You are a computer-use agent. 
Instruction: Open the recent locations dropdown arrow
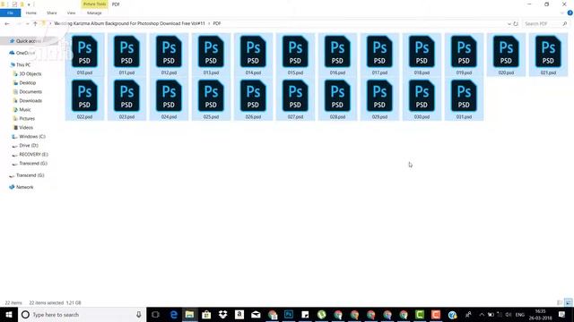(27, 23)
